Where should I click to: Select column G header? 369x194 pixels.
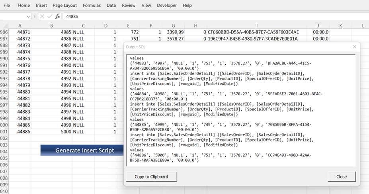[x=173, y=25]
